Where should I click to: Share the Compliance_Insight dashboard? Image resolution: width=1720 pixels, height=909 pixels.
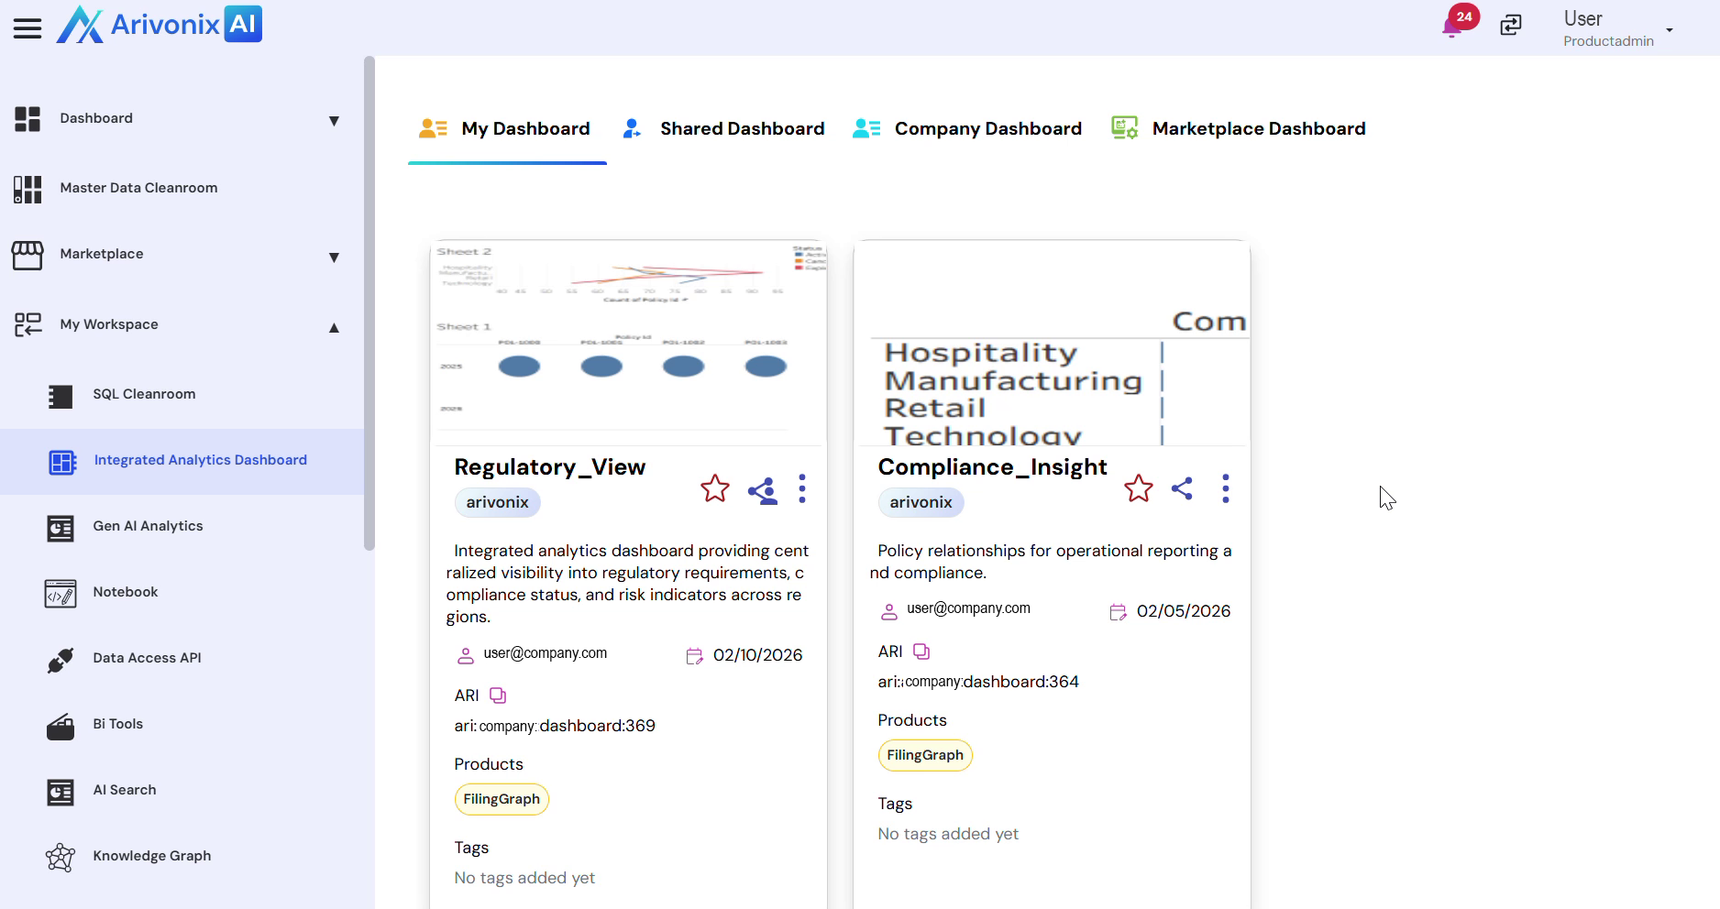click(x=1182, y=488)
